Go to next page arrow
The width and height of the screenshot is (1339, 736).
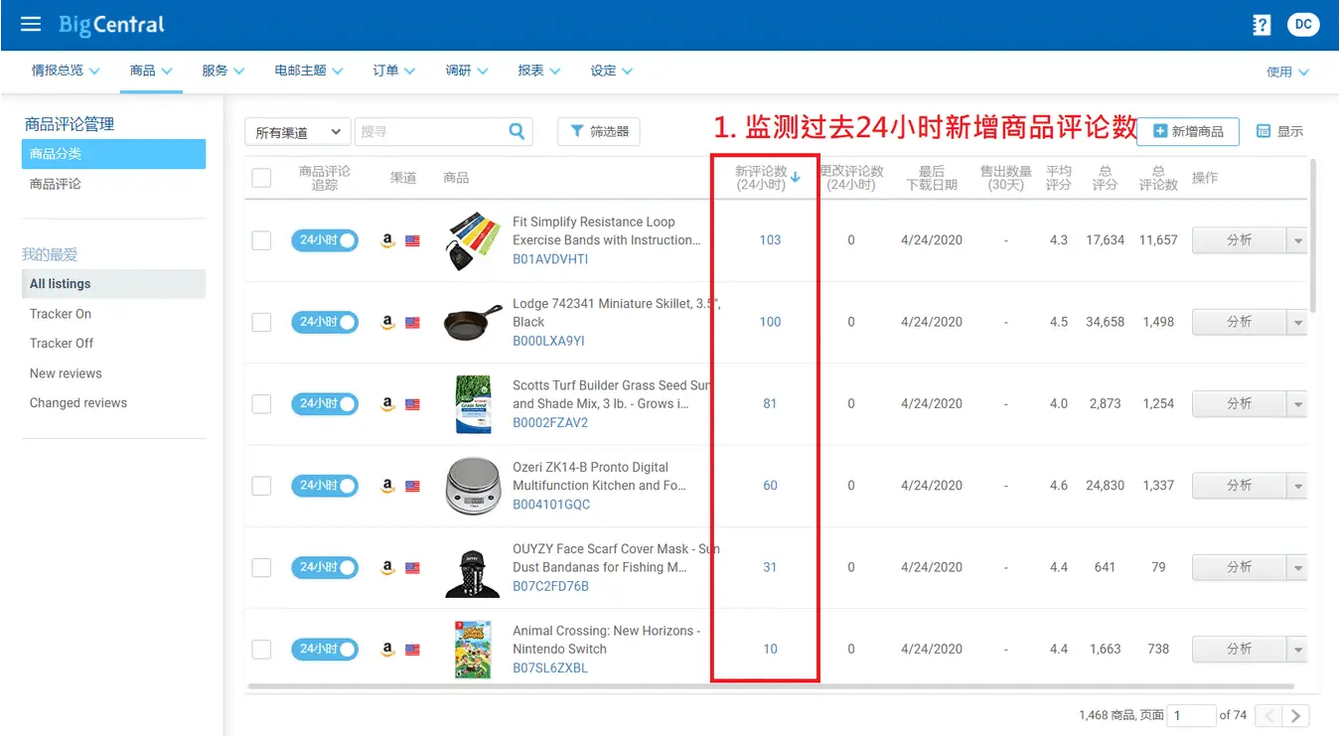[x=1295, y=715]
